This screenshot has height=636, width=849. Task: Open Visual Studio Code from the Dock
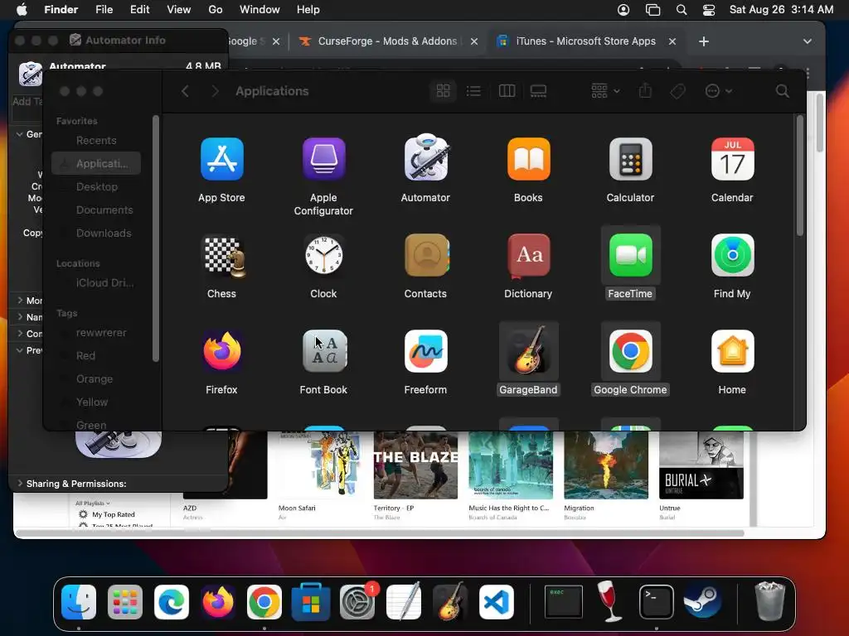pyautogui.click(x=497, y=602)
